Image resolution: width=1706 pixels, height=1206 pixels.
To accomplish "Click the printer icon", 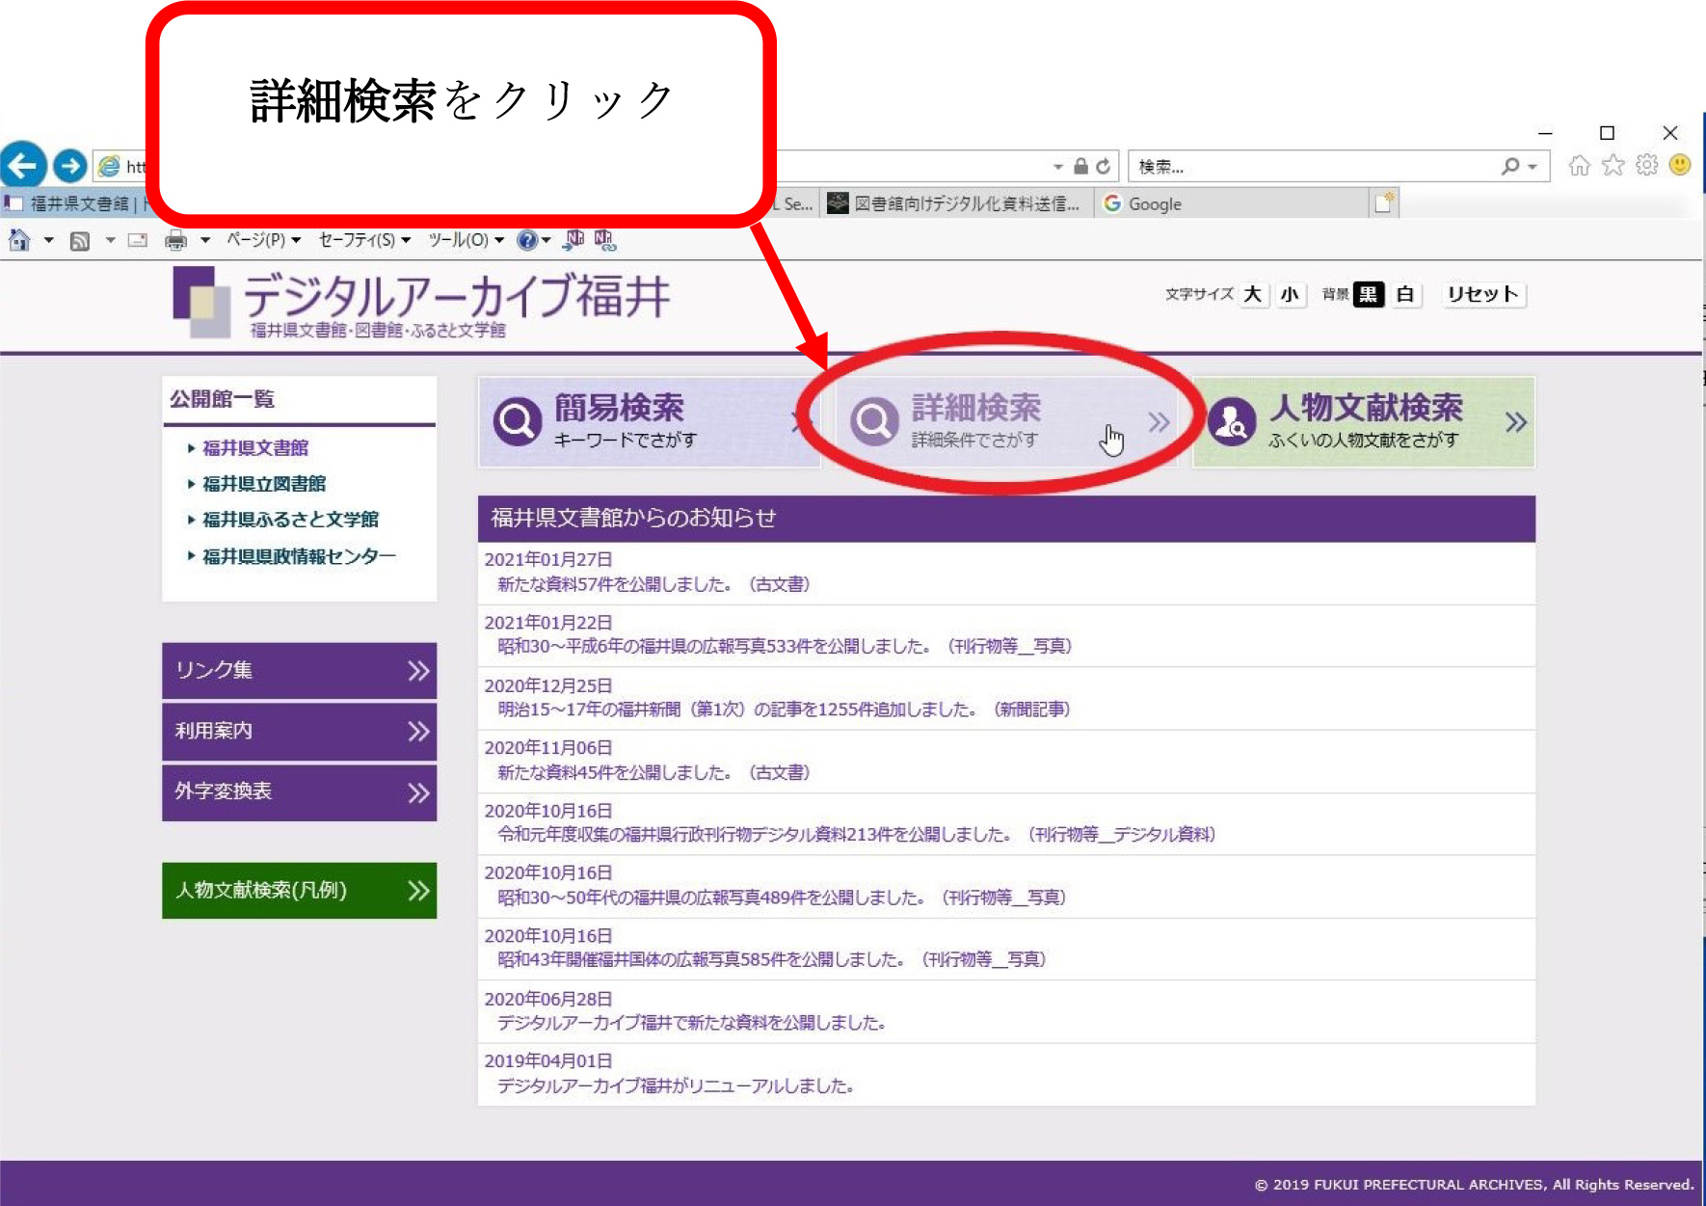I will coord(176,240).
